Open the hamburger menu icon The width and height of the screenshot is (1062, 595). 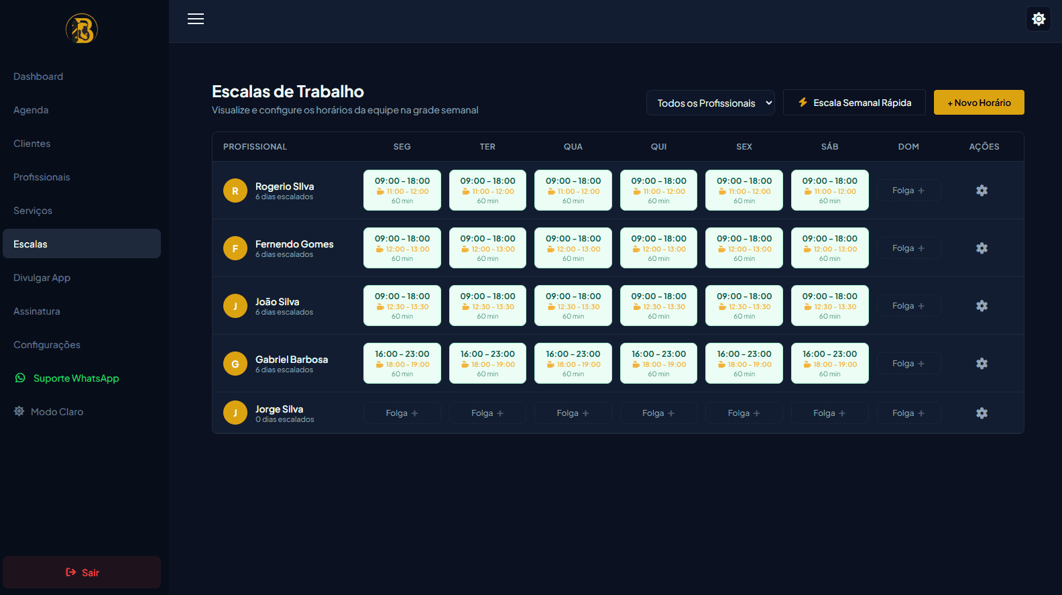tap(196, 19)
